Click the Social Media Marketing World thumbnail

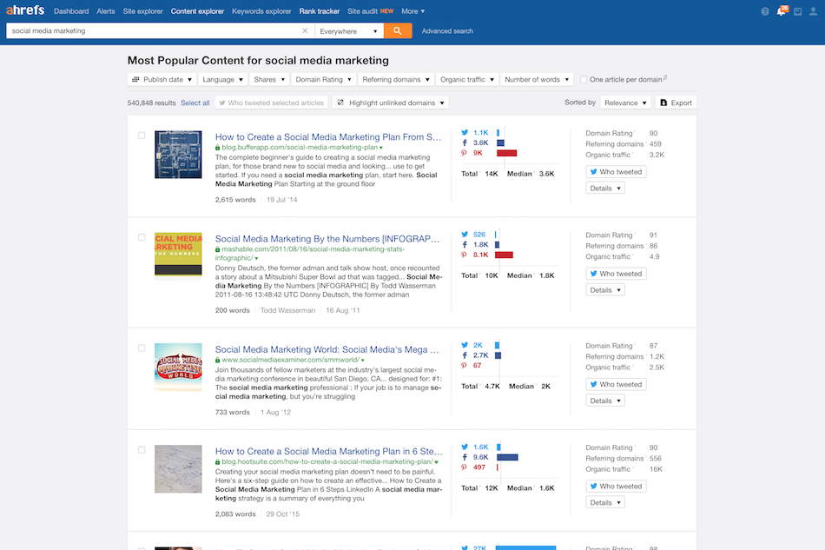tap(178, 361)
